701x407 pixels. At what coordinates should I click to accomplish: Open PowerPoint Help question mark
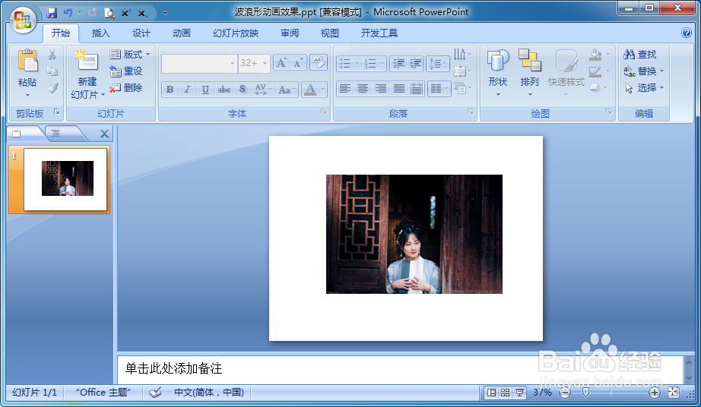[687, 33]
